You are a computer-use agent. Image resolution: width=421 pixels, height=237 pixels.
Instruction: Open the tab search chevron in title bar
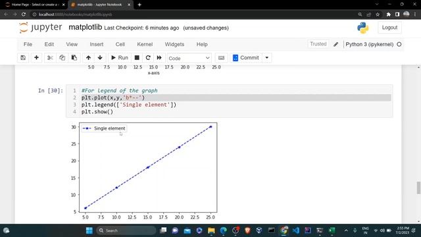(377, 5)
